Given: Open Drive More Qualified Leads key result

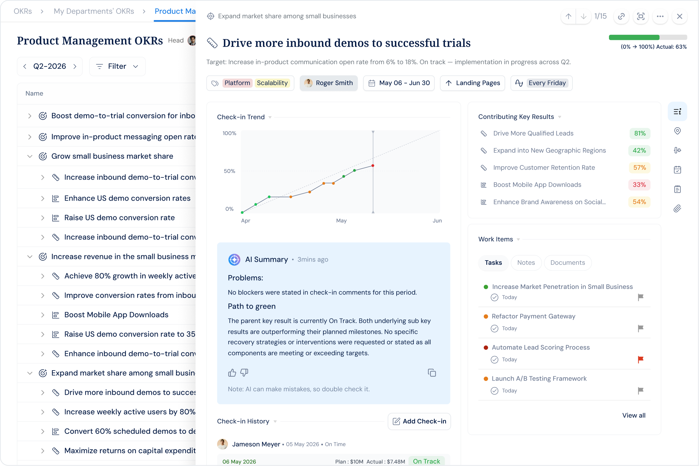Looking at the screenshot, I should click(533, 134).
